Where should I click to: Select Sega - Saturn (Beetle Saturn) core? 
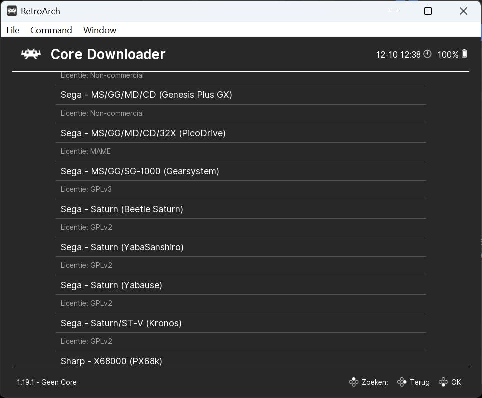coord(122,209)
